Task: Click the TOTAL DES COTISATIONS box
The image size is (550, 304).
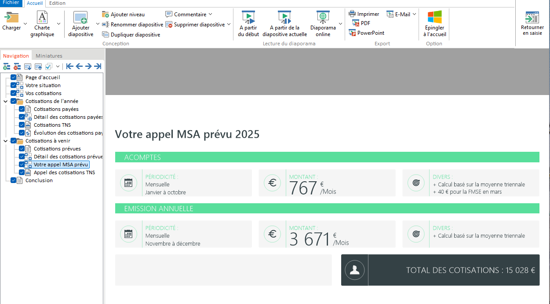Action: pyautogui.click(x=440, y=270)
